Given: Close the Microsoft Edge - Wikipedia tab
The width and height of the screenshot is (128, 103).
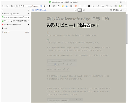Looking at the screenshot, I should [x=28, y=14].
